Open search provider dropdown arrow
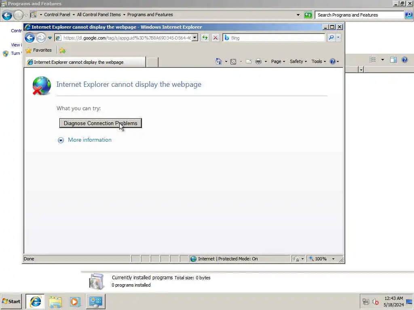414x310 pixels. coord(338,38)
